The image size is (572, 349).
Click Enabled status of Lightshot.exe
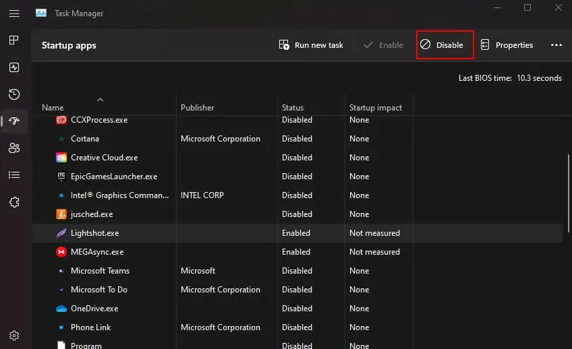[x=296, y=233]
